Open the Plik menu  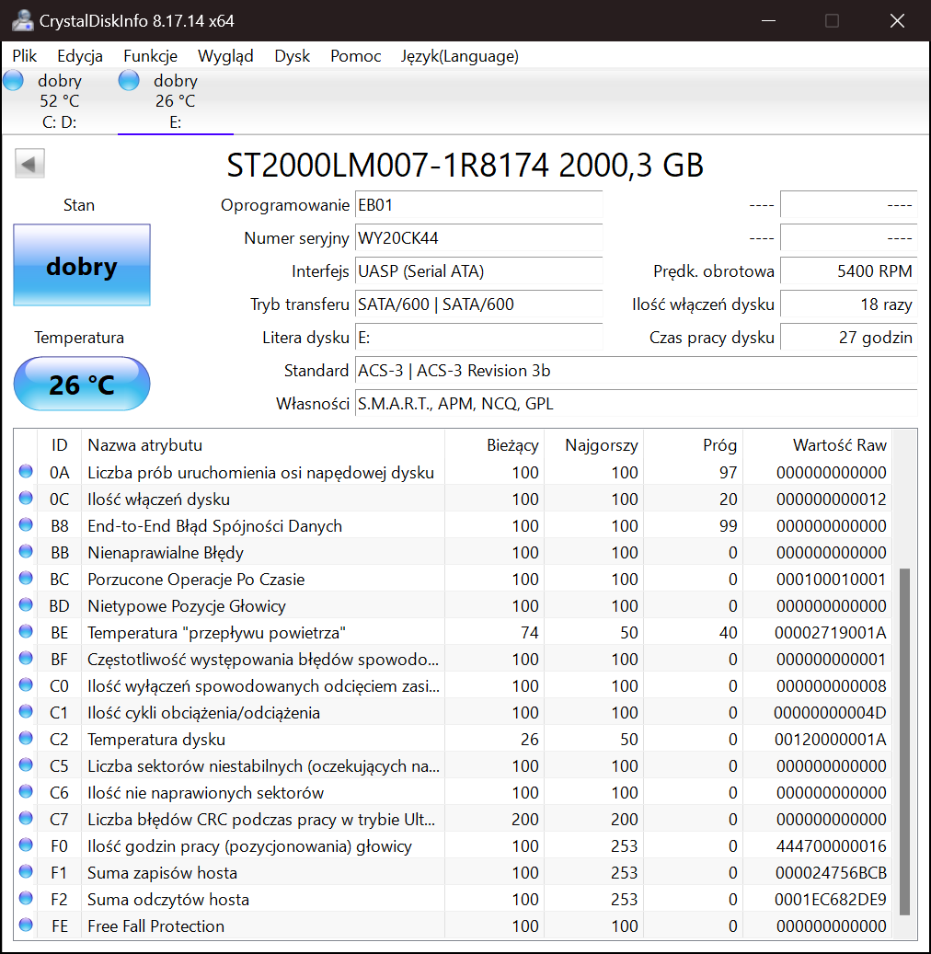tap(24, 56)
